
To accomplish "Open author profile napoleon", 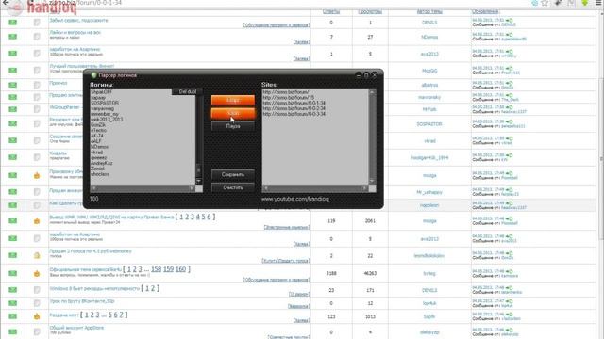I will (429, 205).
